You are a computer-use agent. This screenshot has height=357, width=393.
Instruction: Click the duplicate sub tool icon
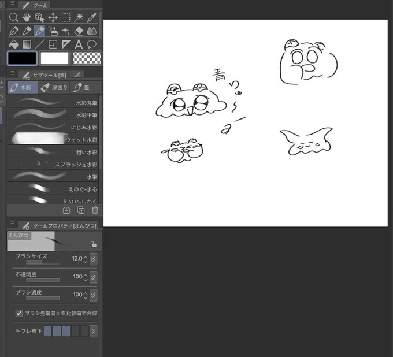[81, 210]
